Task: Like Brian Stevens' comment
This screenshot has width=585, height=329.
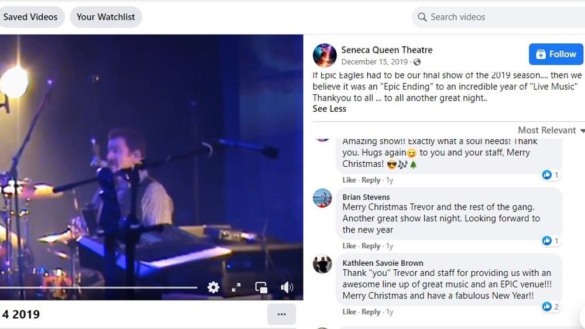Action: pyautogui.click(x=349, y=246)
